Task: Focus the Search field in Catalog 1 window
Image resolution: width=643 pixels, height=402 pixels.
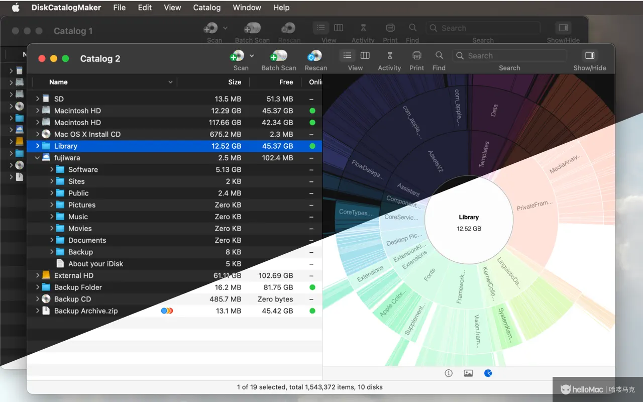Action: pos(483,28)
